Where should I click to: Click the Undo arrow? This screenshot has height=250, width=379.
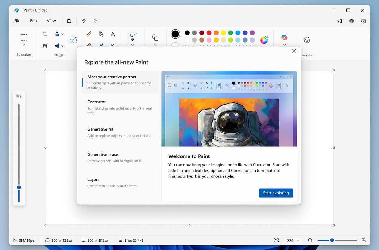pyautogui.click(x=84, y=21)
